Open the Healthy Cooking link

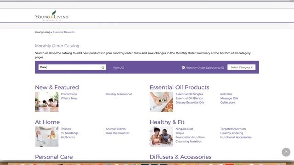pos(232,133)
